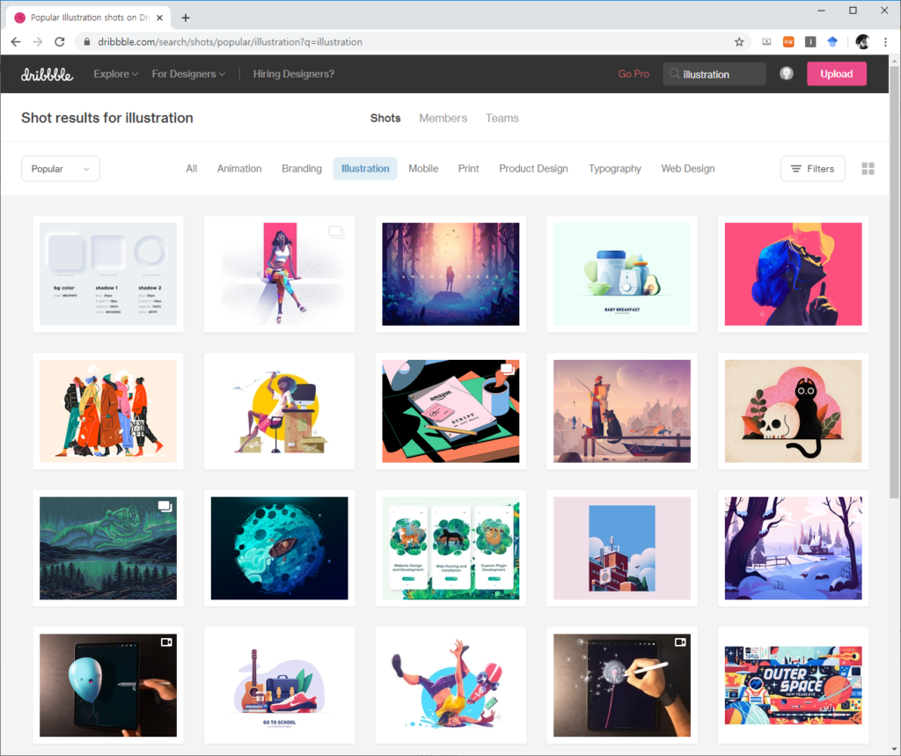Switch to grid view layout icon
Image resolution: width=901 pixels, height=756 pixels.
(868, 169)
